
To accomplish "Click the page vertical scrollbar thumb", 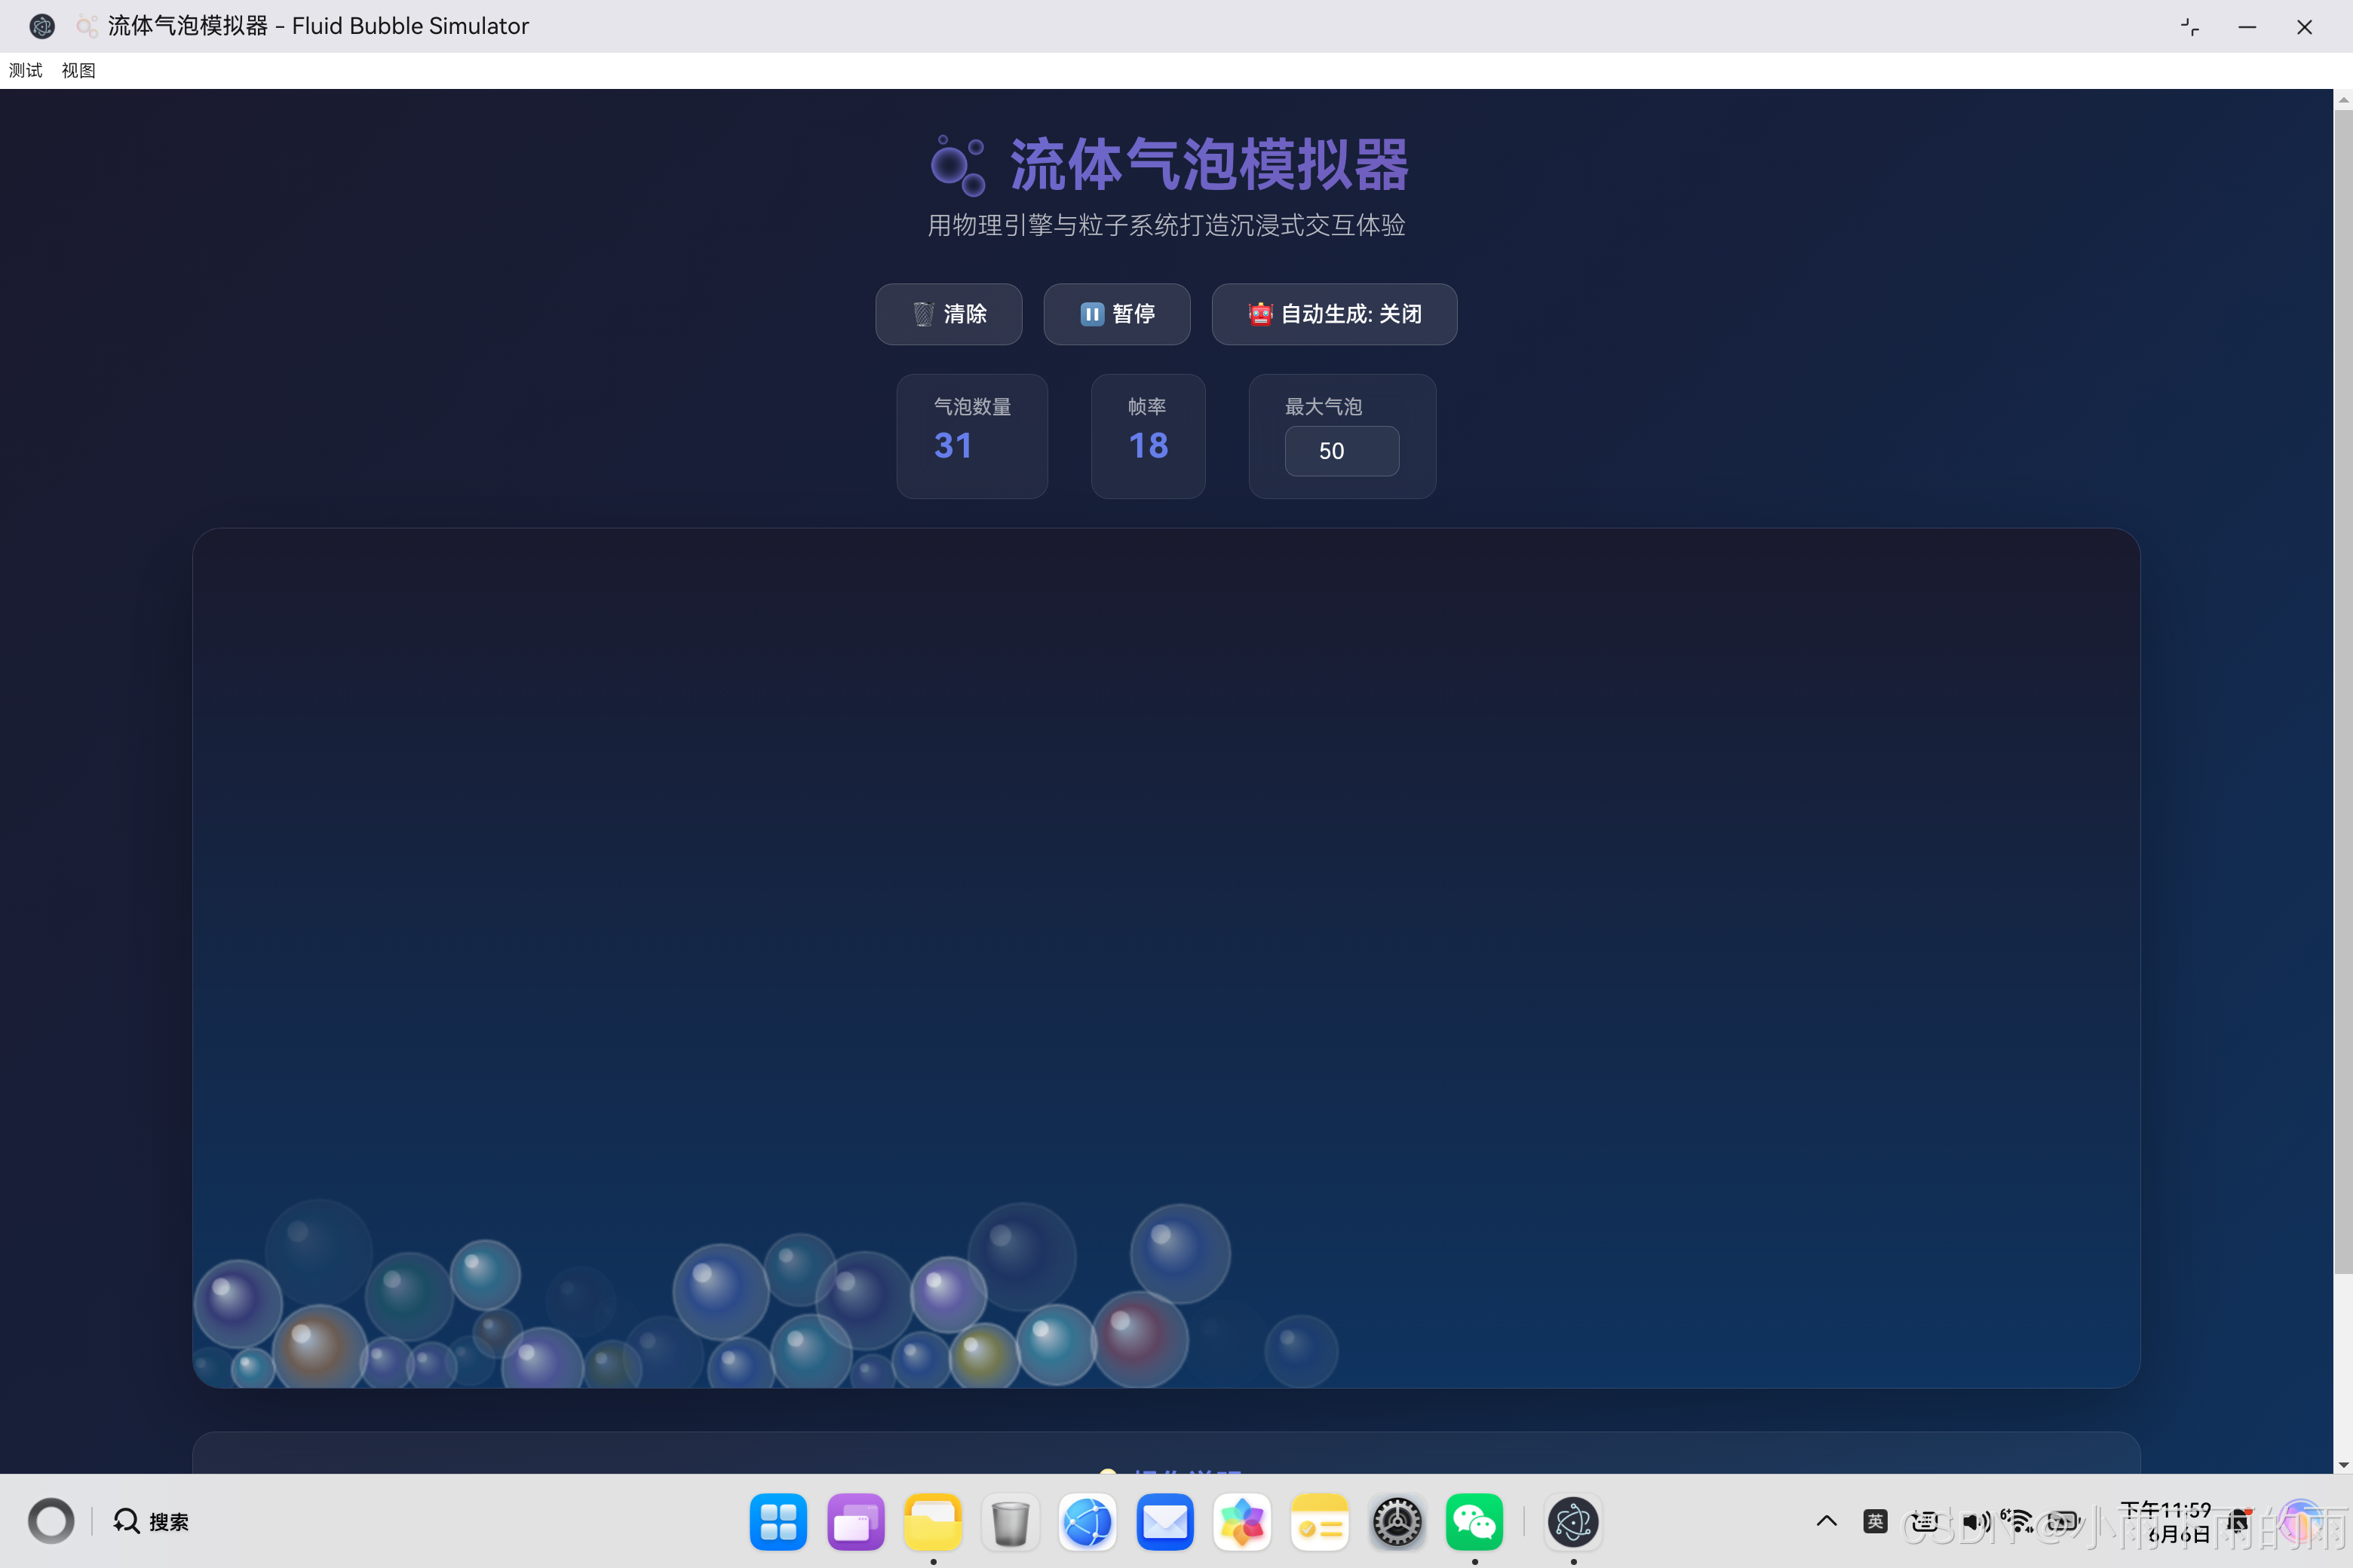I will coord(2343,690).
